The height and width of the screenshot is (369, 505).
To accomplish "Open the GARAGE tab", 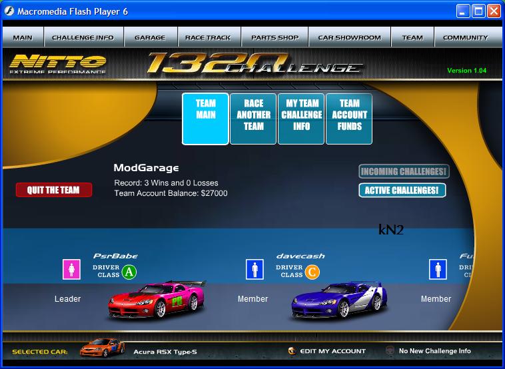I will pyautogui.click(x=150, y=37).
